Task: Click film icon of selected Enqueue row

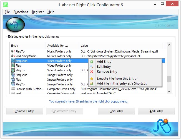Action: (13, 61)
